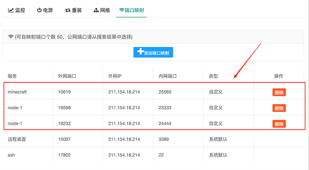Viewport: 309px width, 170px height.
Task: Select external port 15097
Action: pyautogui.click(x=64, y=139)
